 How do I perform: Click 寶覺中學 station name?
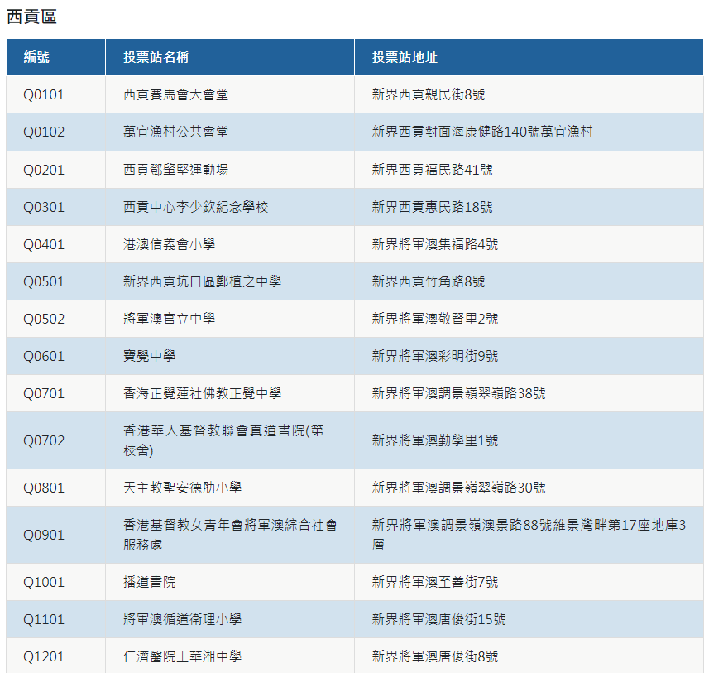pyautogui.click(x=149, y=356)
